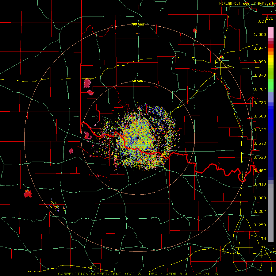The width and height of the screenshot is (276, 276).
Task: Click the 0.520 legend value
Action: tap(260, 157)
